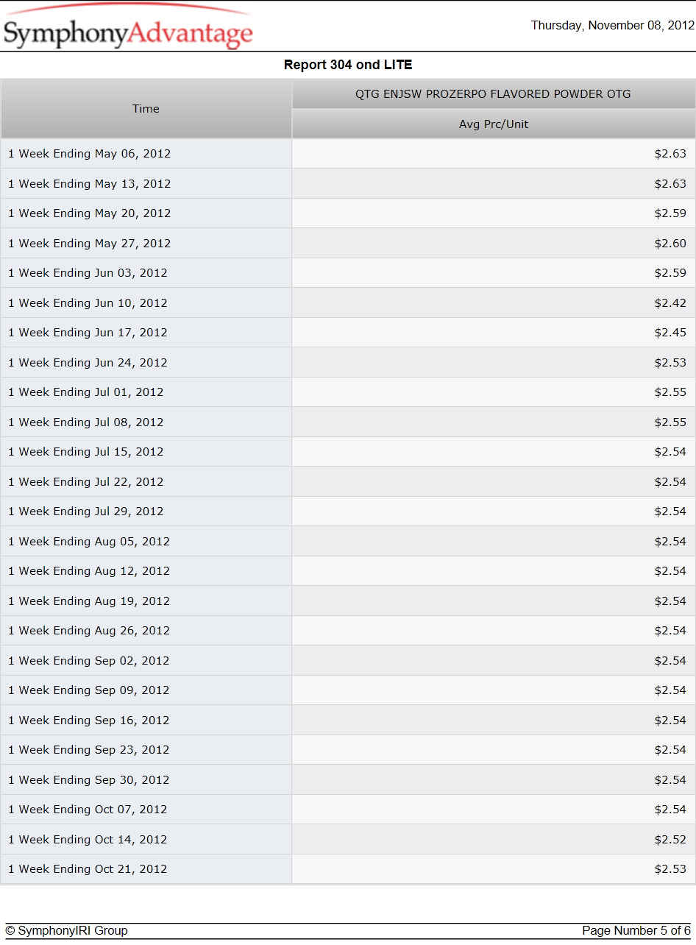This screenshot has height=945, width=696.
Task: Click 1 Week Ending Aug 05, 2012
Action: [89, 542]
